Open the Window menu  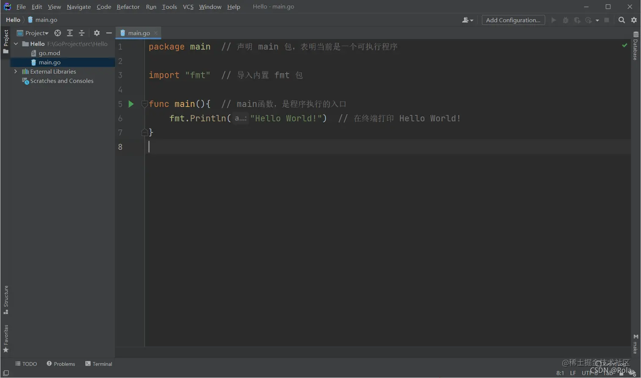pyautogui.click(x=210, y=7)
